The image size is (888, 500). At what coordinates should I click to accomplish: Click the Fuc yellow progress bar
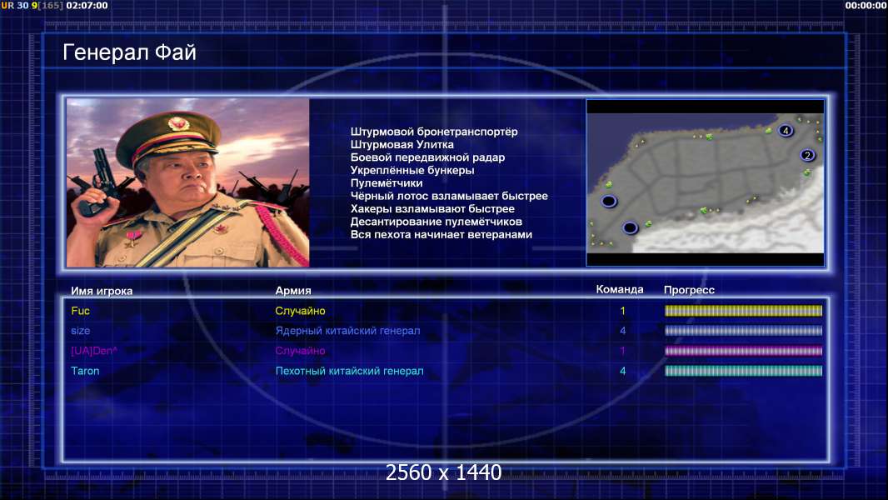point(743,311)
